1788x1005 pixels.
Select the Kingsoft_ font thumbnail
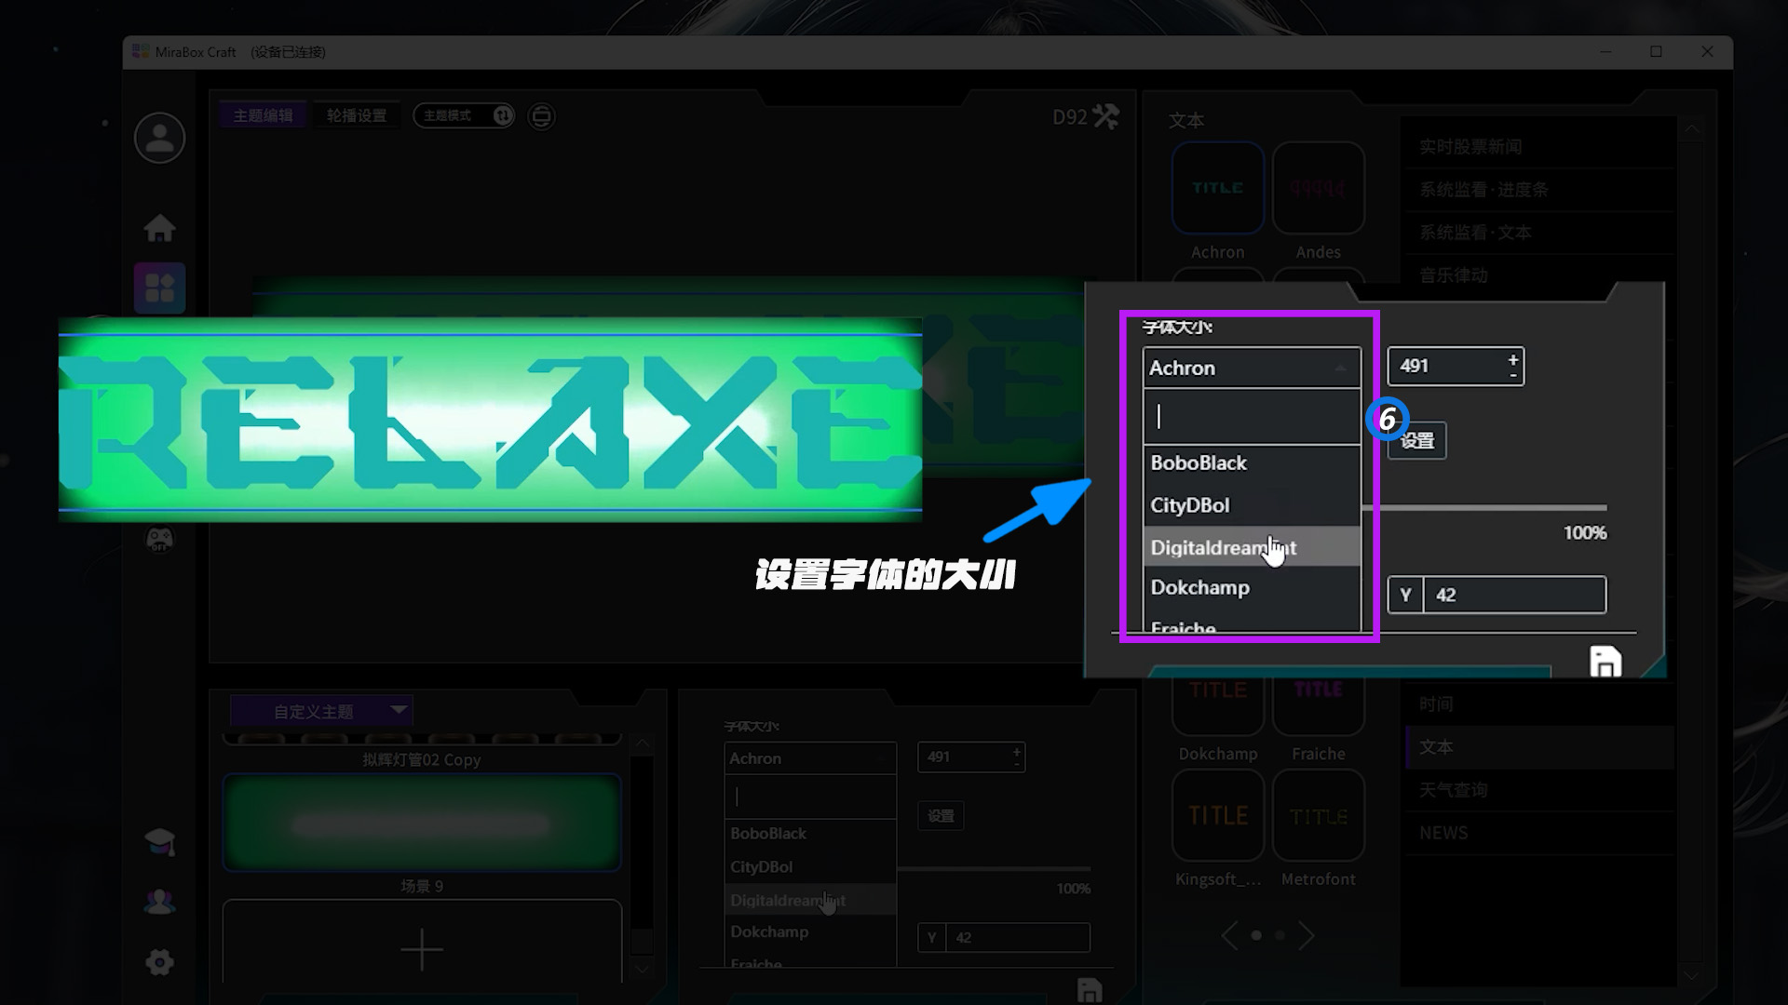point(1218,815)
